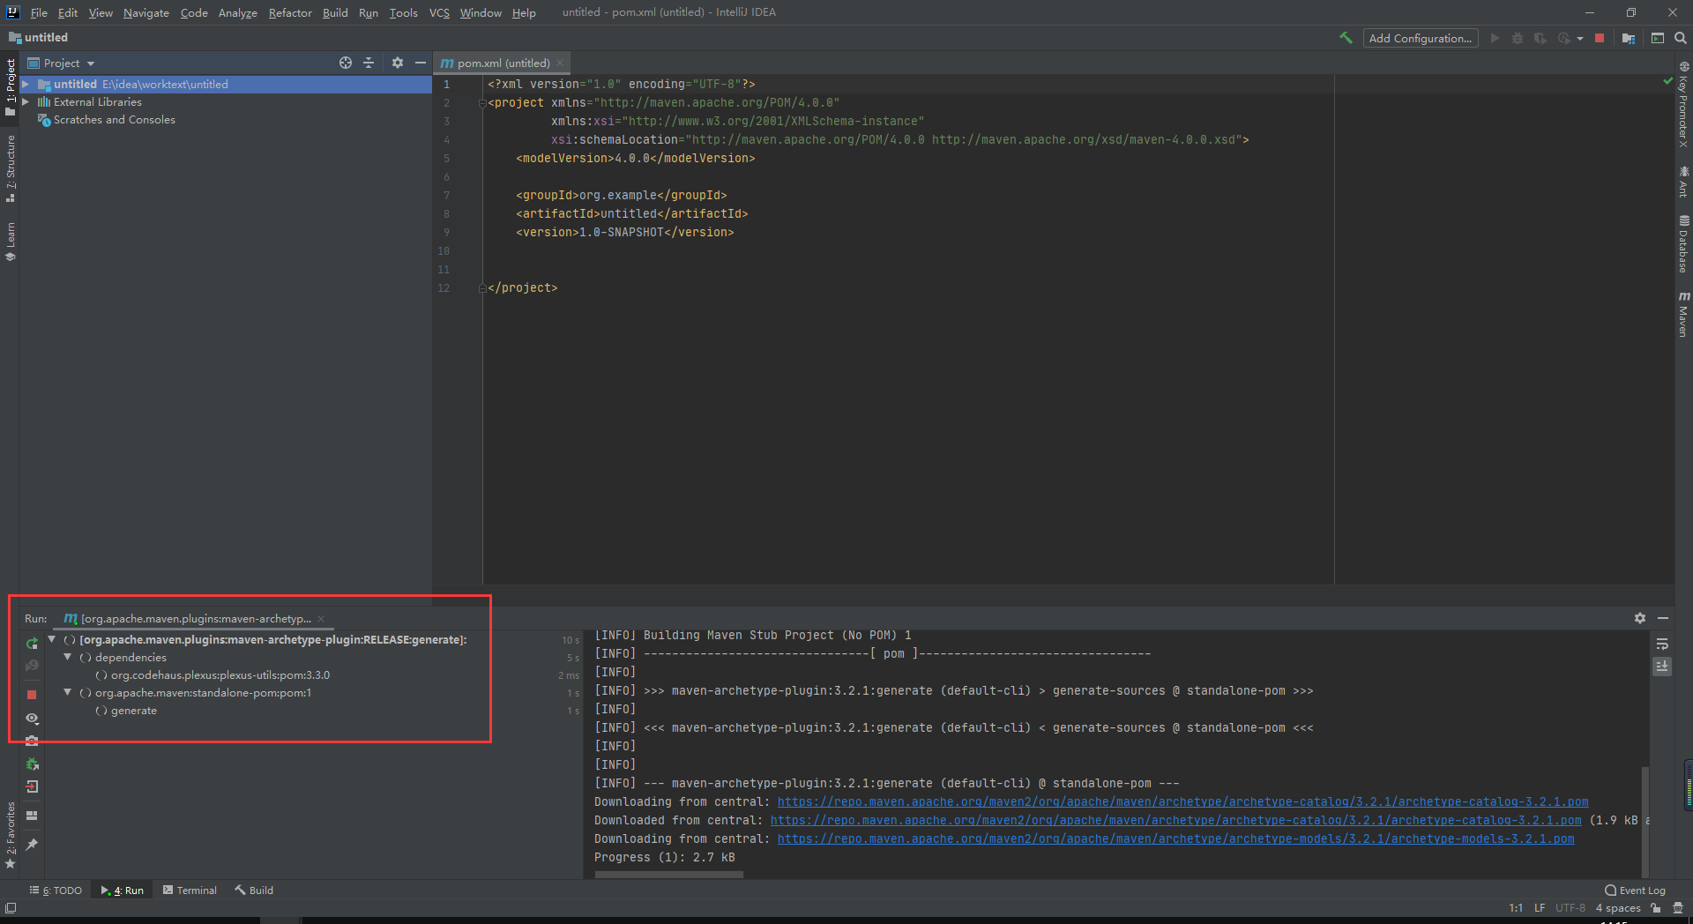Expand the untitled project root folder
This screenshot has width=1693, height=924.
point(26,85)
